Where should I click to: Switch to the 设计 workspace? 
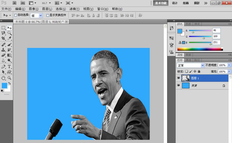click(x=175, y=3)
